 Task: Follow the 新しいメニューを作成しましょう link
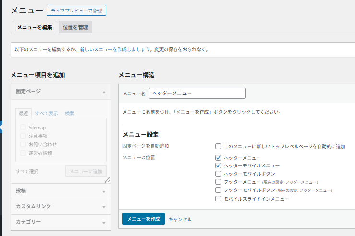115,49
